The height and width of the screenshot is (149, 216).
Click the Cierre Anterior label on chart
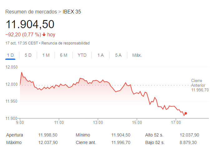pyautogui.click(x=198, y=83)
